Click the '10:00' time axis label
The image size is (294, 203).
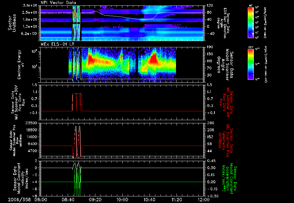click(x=122, y=200)
